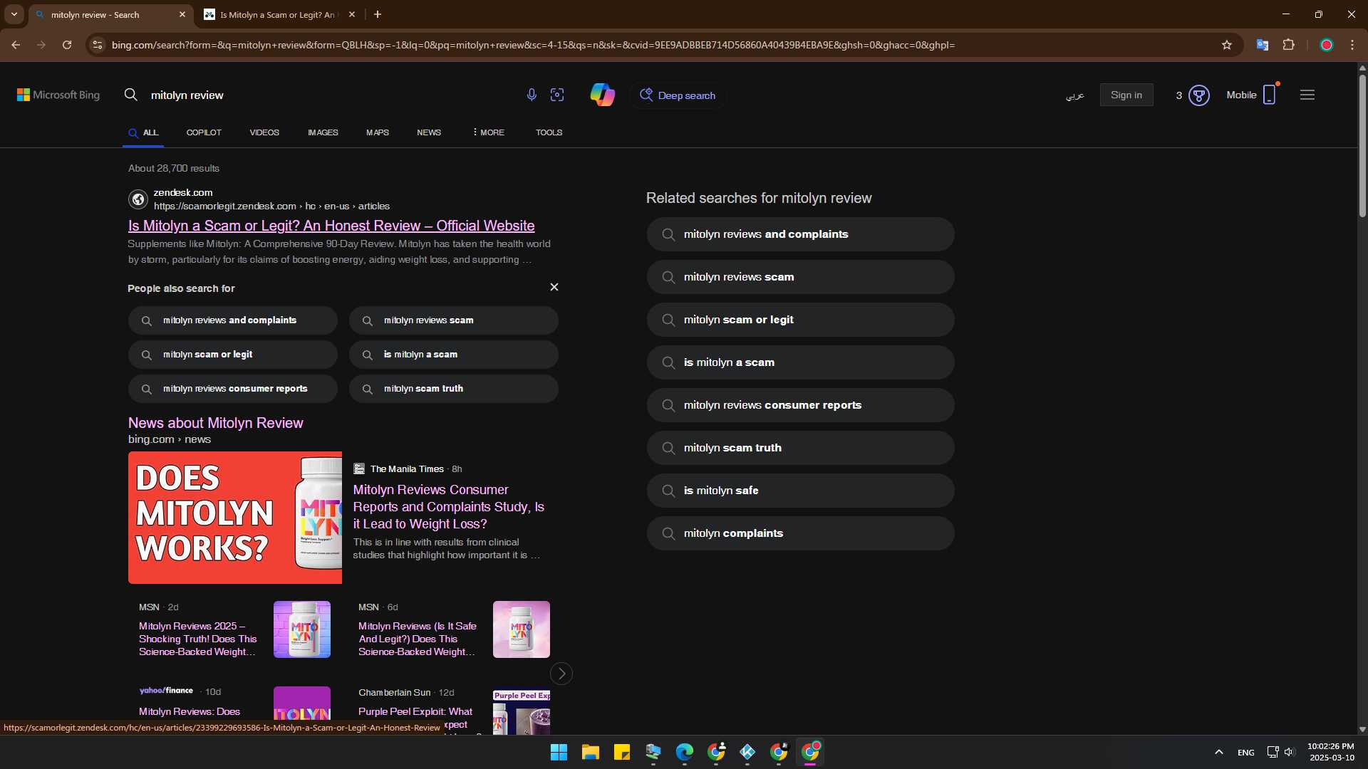Select 'is mitolyn a scam' people-also-search chip
Screen dimensions: 1368x769
[x=454, y=355]
